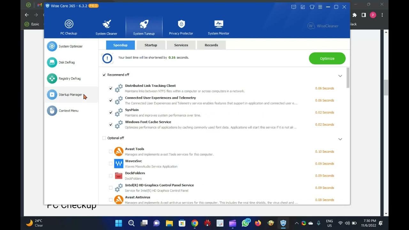Show hidden system tray icons

[297, 223]
